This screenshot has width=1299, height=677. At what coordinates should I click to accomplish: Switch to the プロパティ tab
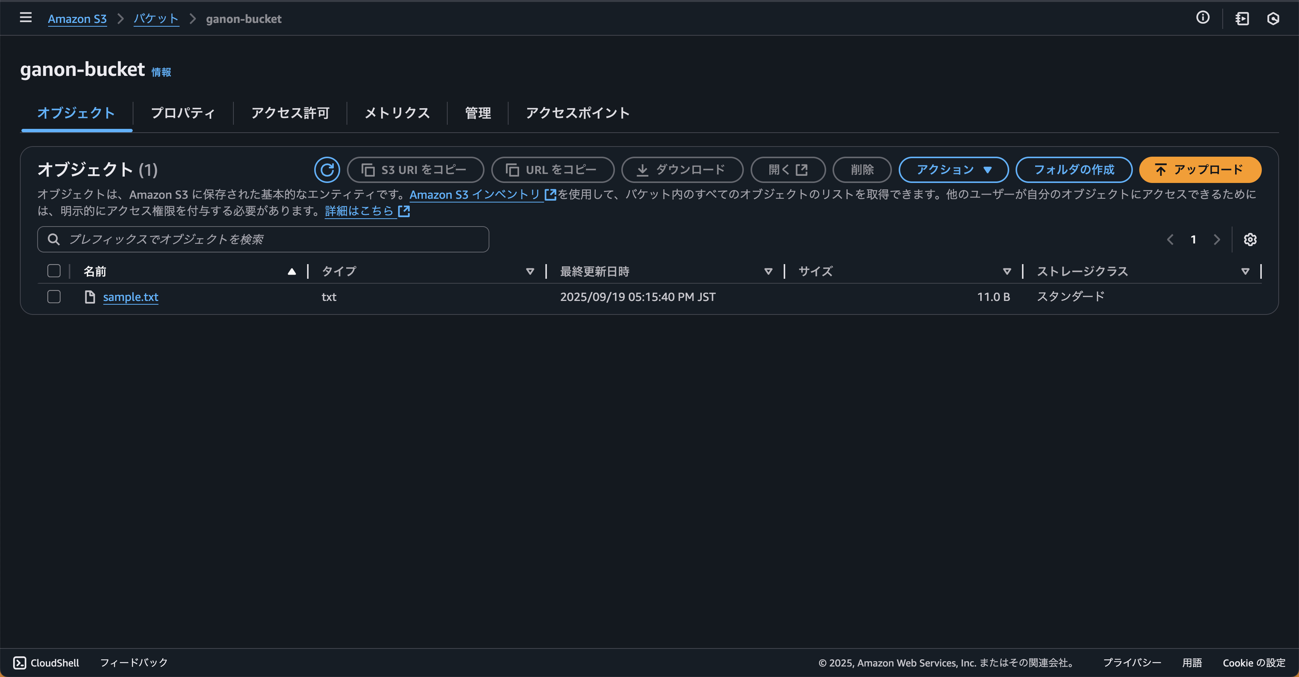[x=183, y=113]
